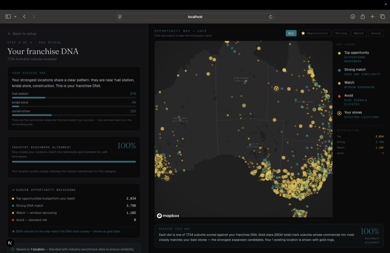
Task: Toggle the Safari sidebar icon
Action: coord(8,16)
